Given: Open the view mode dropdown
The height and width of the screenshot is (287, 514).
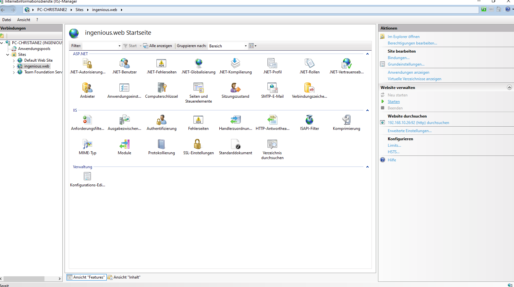Looking at the screenshot, I should coord(252,46).
